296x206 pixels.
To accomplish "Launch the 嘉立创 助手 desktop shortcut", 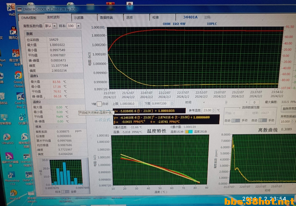I will click(15, 58).
